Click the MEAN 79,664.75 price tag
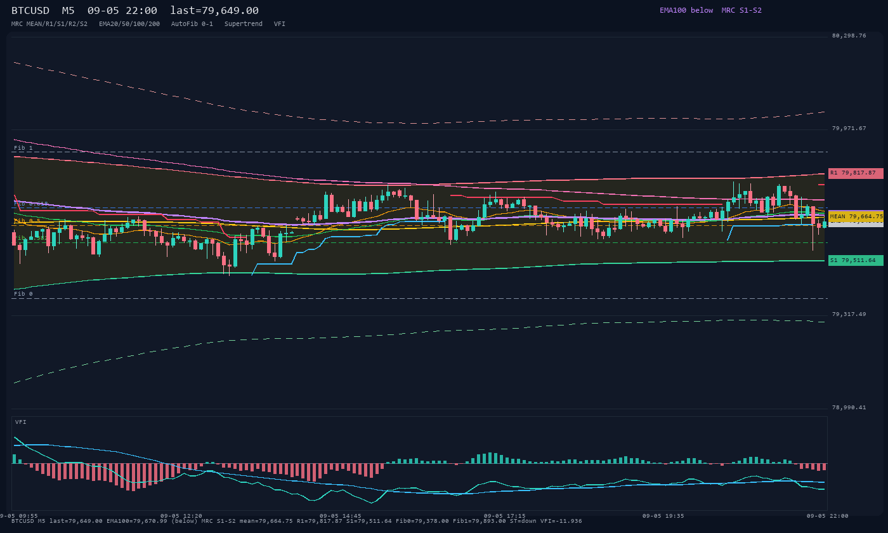The height and width of the screenshot is (533, 888). coord(856,216)
